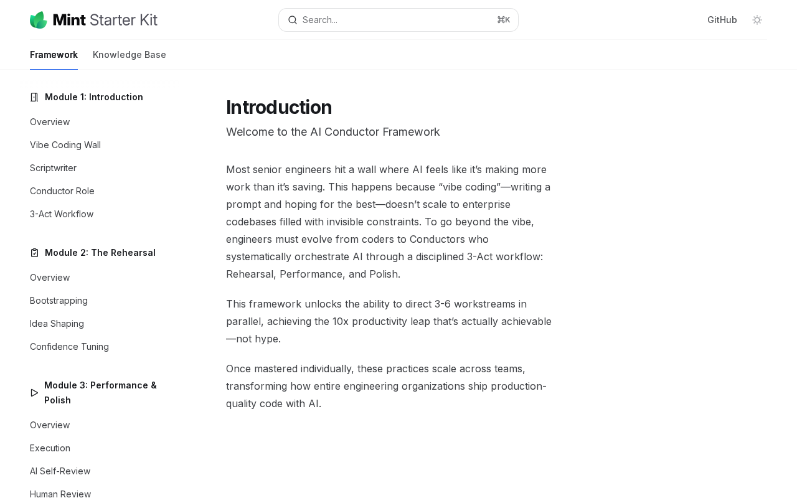Click the Mint leaf logo icon
797x498 pixels.
(39, 20)
